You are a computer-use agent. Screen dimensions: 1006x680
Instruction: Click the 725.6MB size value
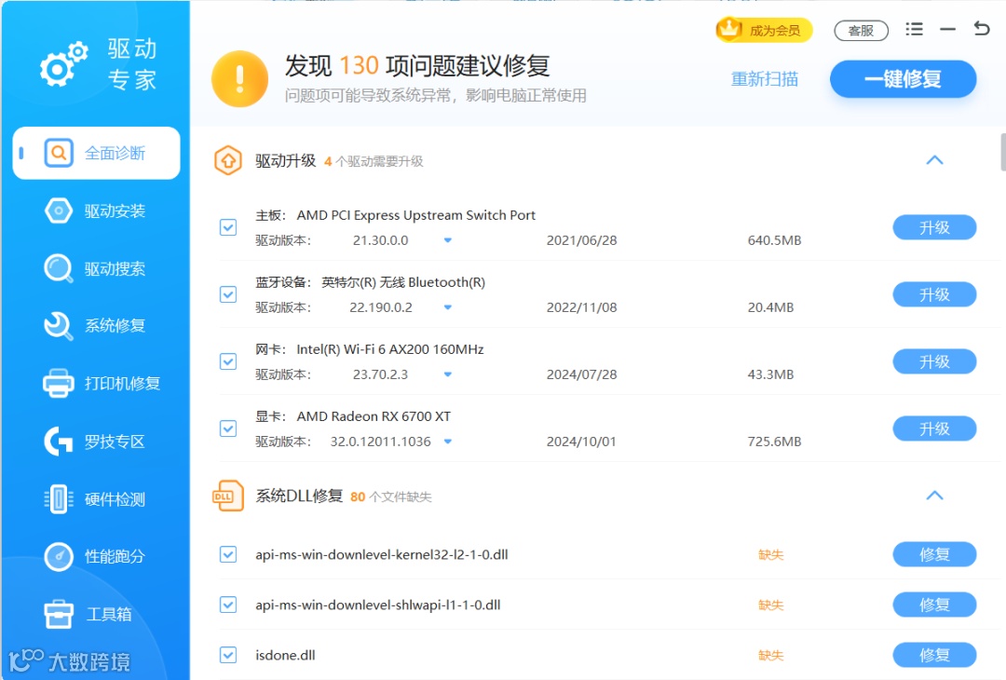coord(774,442)
